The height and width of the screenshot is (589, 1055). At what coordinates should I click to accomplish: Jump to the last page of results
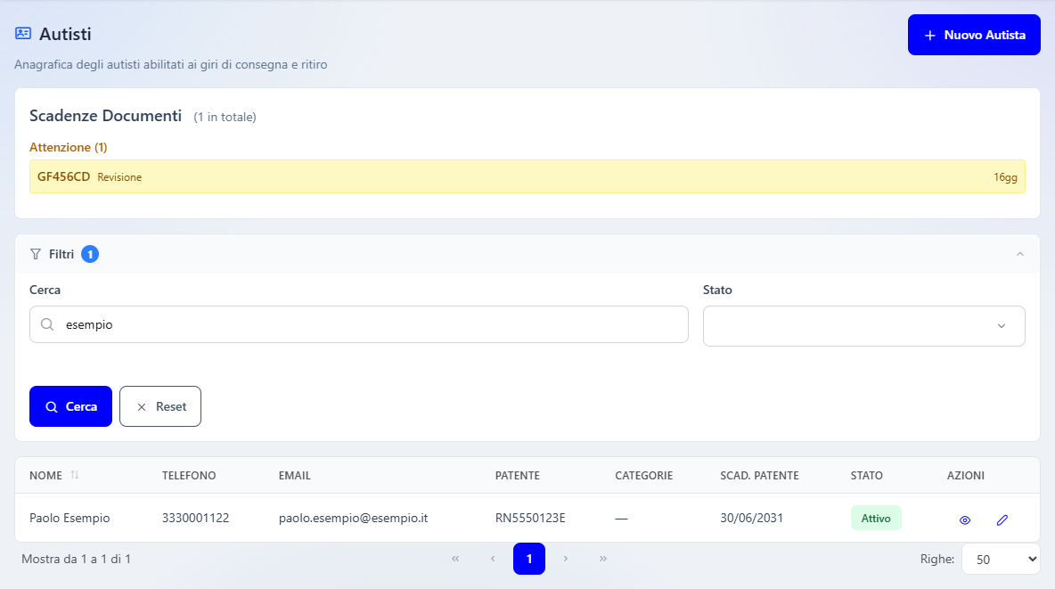pyautogui.click(x=603, y=559)
